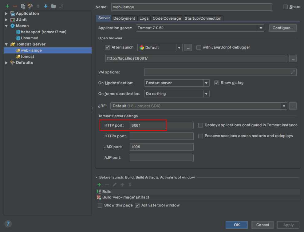This screenshot has width=304, height=232.
Task: Move configuration up with the grey up arrow
Action: click(38, 6)
